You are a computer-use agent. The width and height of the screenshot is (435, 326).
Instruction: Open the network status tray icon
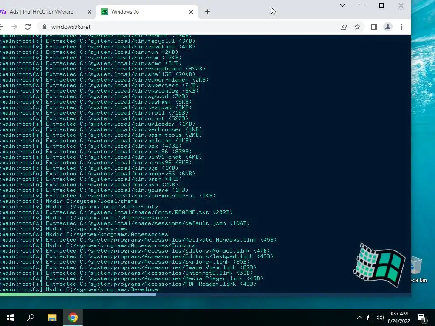[x=370, y=318]
